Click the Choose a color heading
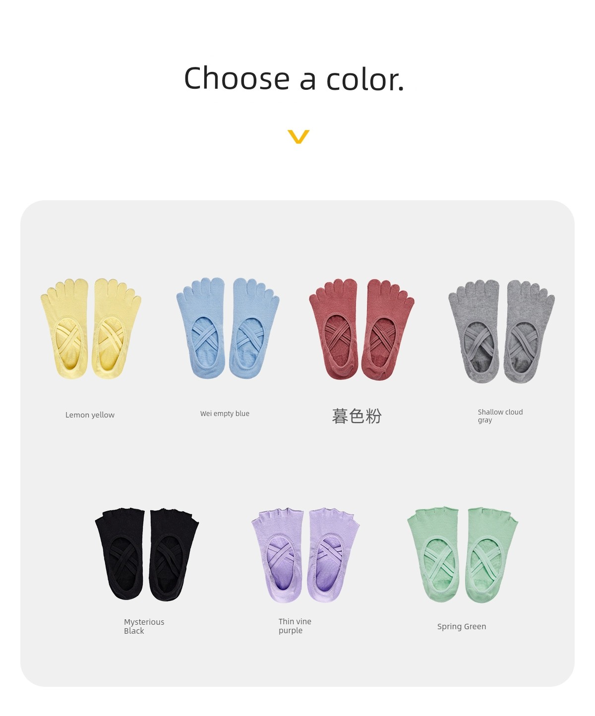595x716 pixels. click(295, 78)
